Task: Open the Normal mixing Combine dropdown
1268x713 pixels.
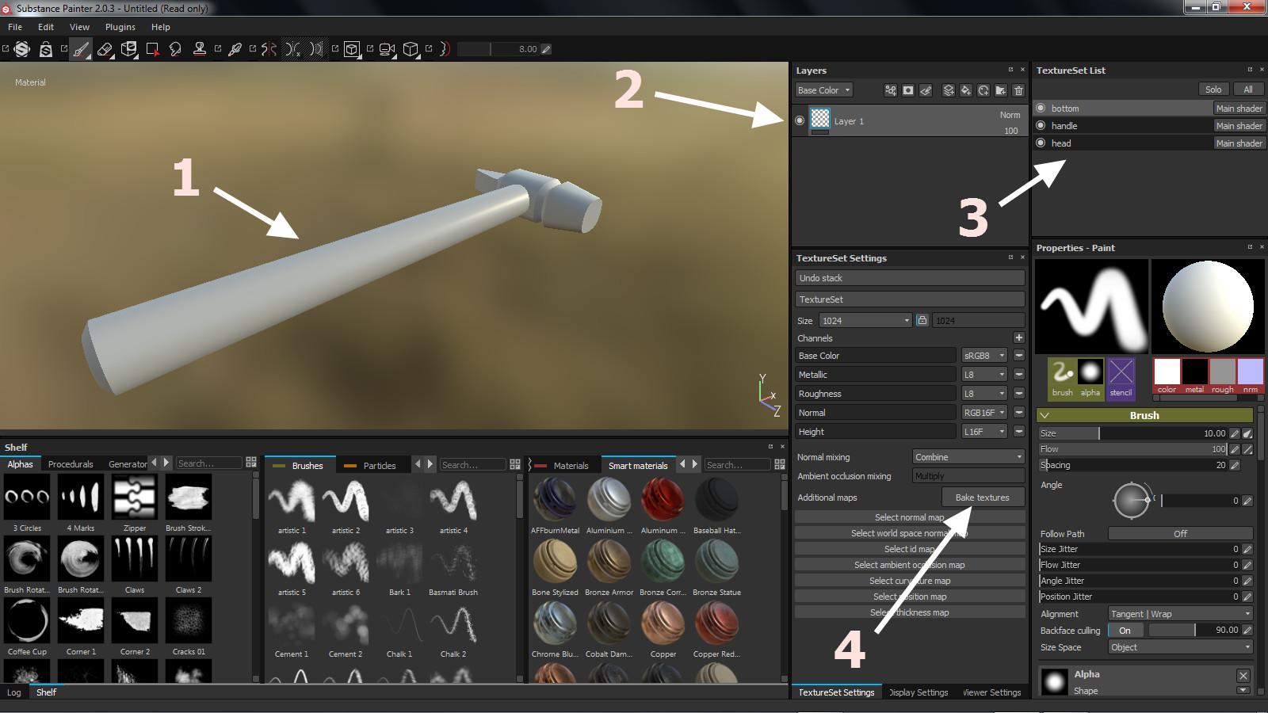Action: coord(968,457)
